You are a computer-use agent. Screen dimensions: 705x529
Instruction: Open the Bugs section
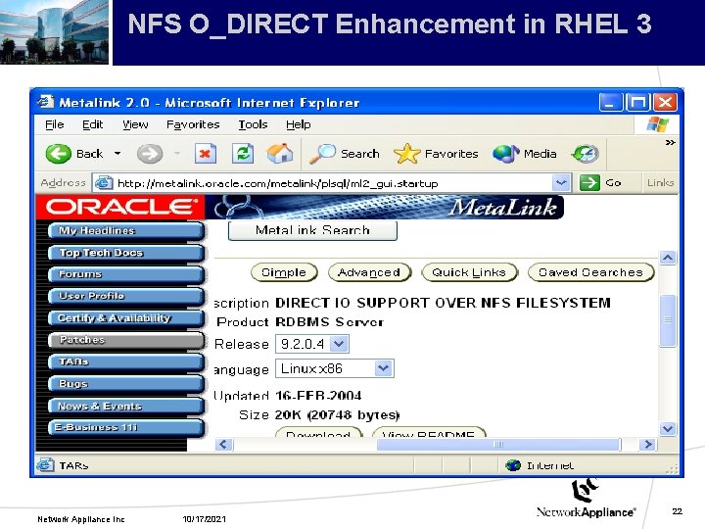(x=126, y=384)
